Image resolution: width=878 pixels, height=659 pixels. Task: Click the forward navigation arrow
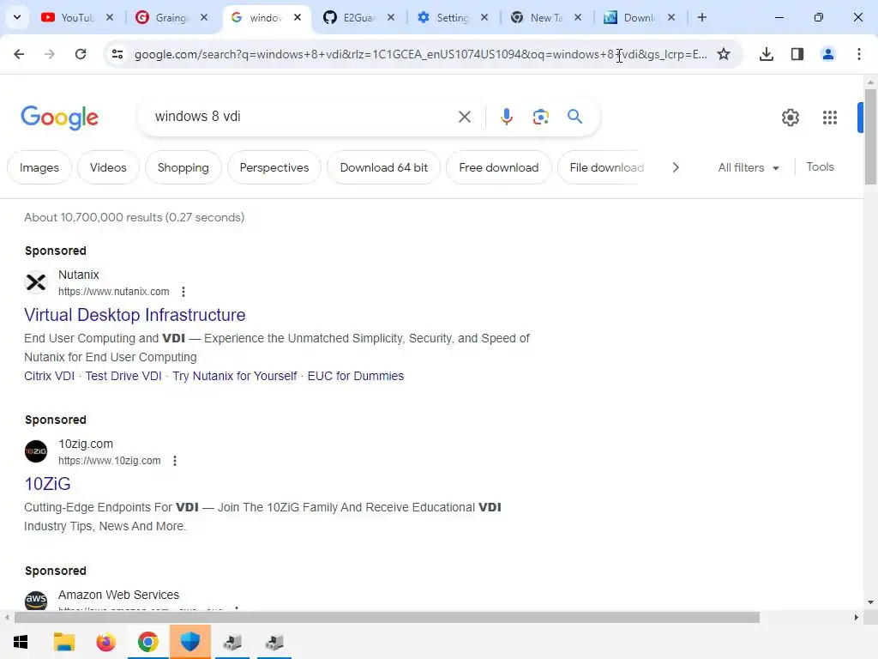[x=50, y=54]
